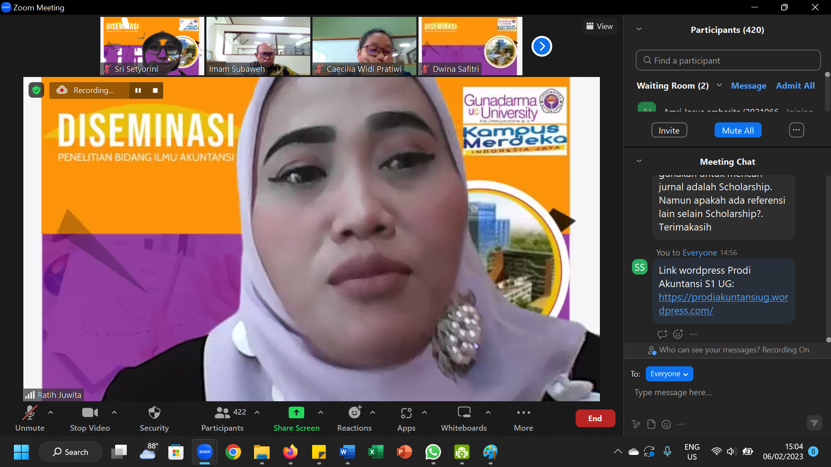
Task: Expand participants options arrow
Action: 257,413
